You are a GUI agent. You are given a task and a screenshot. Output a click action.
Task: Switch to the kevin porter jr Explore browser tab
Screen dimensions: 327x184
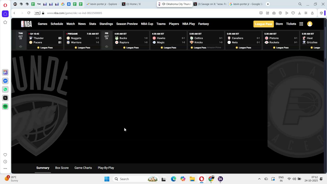click(102, 4)
